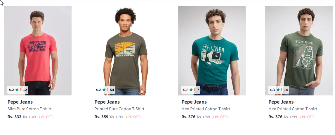Open the teal Off-Line printed t-shirt photo
This screenshot has height=135, width=335.
212,49
